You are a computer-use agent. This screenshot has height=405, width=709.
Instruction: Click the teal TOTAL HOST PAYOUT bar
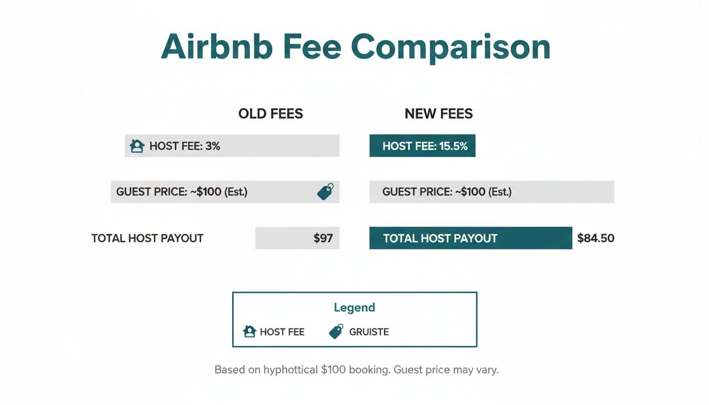(x=471, y=238)
